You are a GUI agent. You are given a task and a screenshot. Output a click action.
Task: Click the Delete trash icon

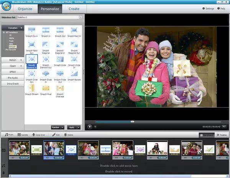tap(66, 135)
